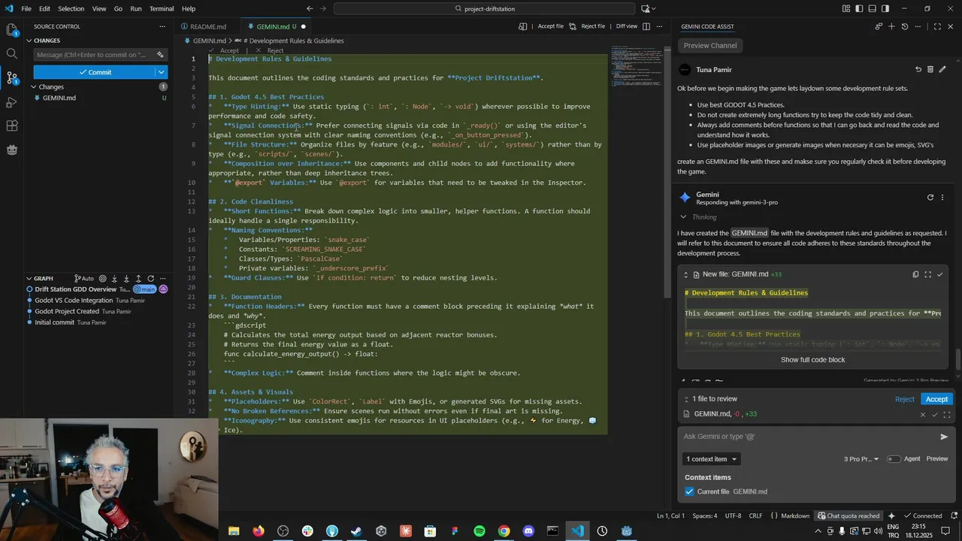The width and height of the screenshot is (962, 541).
Task: Click the Fetch icon in Graph header
Action: 115,279
